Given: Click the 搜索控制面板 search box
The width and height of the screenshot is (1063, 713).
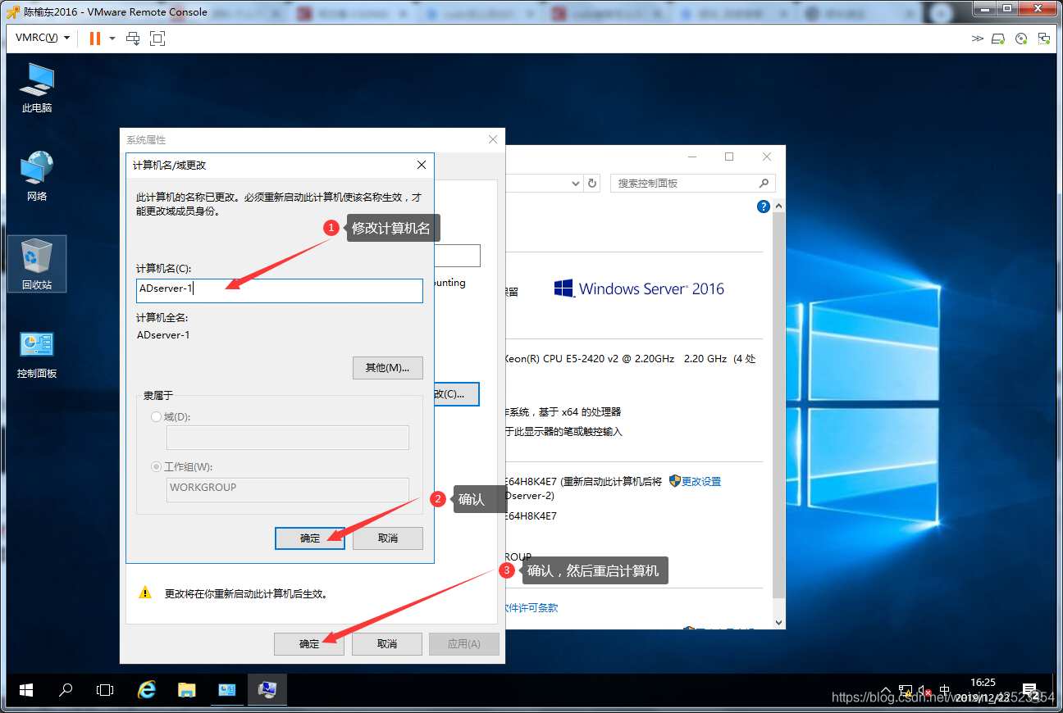Looking at the screenshot, I should click(x=693, y=184).
